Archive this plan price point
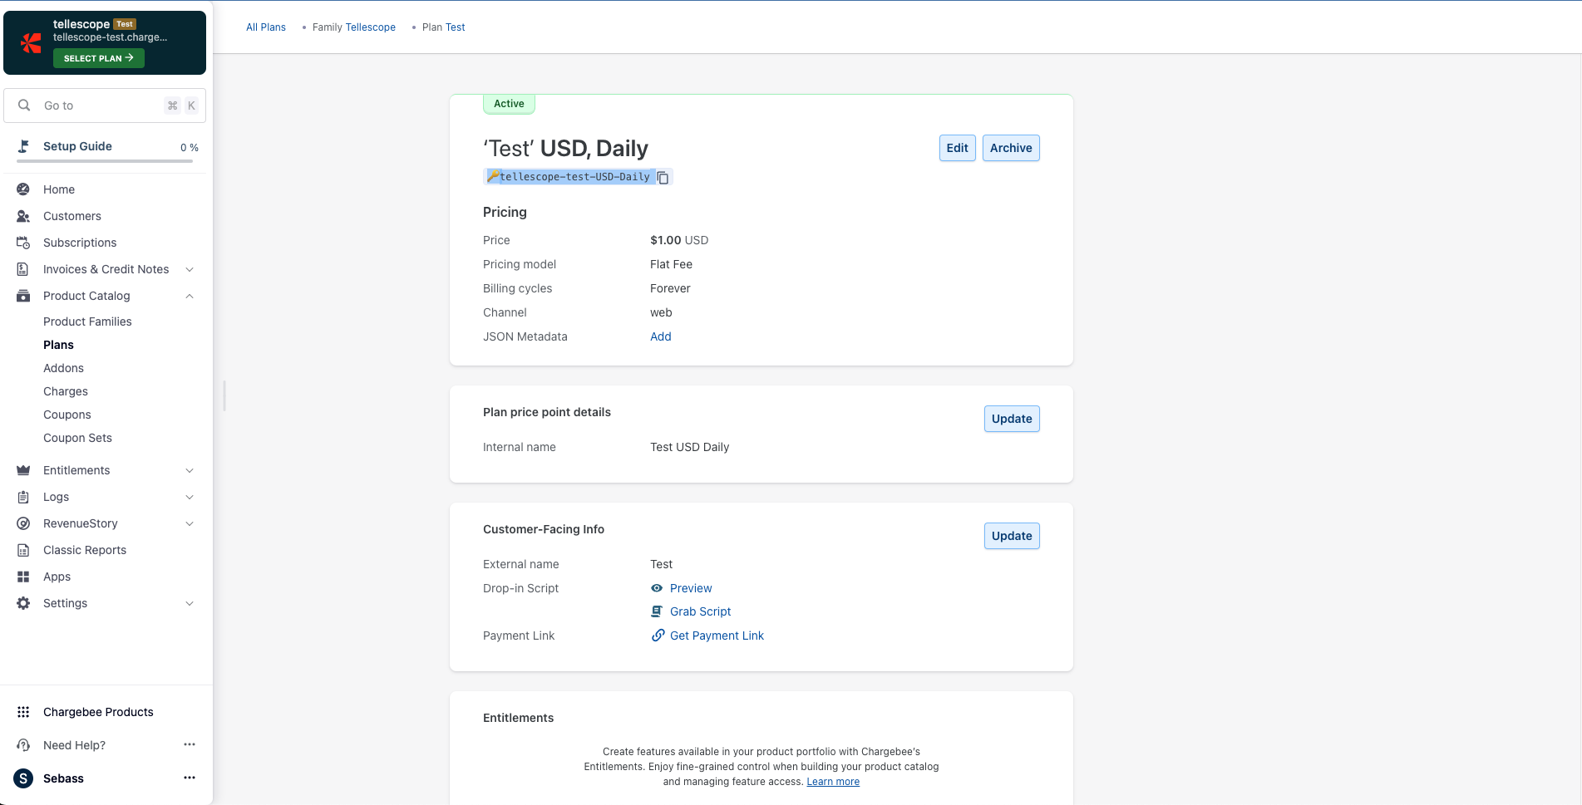Image resolution: width=1582 pixels, height=805 pixels. click(1011, 148)
